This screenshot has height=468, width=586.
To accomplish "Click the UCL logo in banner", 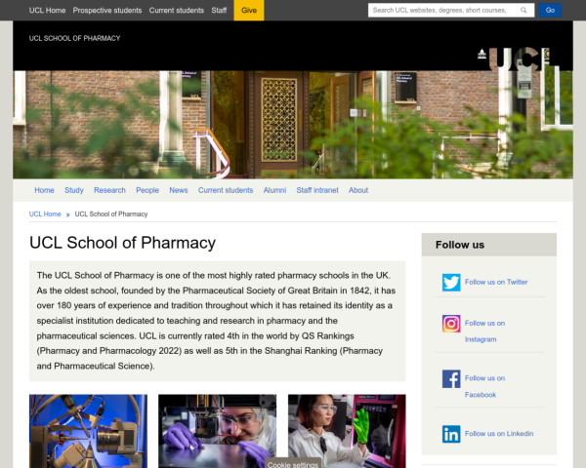I will [514, 58].
